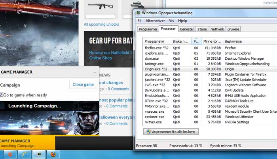Select the LWS.exe *32 process
The height and width of the screenshot is (159, 277).
[x=210, y=85]
